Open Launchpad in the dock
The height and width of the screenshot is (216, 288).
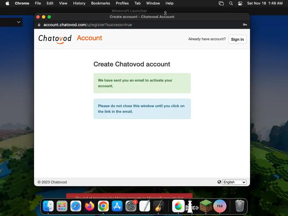(62, 206)
